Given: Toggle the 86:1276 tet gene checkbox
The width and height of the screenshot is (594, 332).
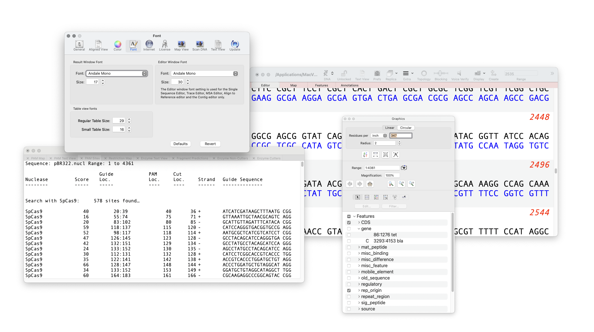Looking at the screenshot, I should [x=349, y=235].
